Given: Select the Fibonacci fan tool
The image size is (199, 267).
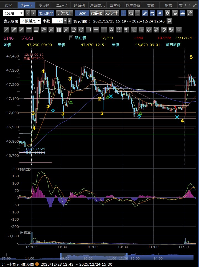Looking at the screenshot, I should 51,30.
